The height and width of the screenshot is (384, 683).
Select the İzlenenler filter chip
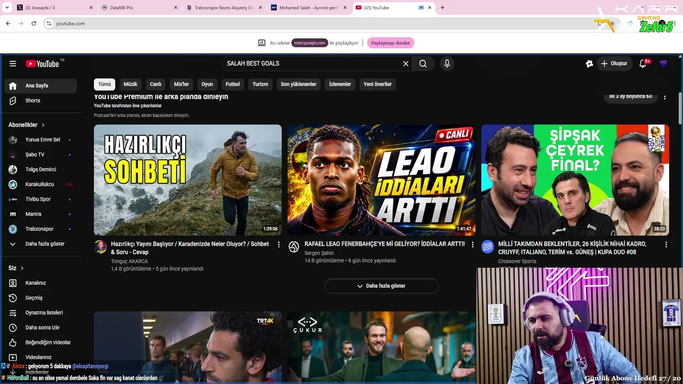340,84
